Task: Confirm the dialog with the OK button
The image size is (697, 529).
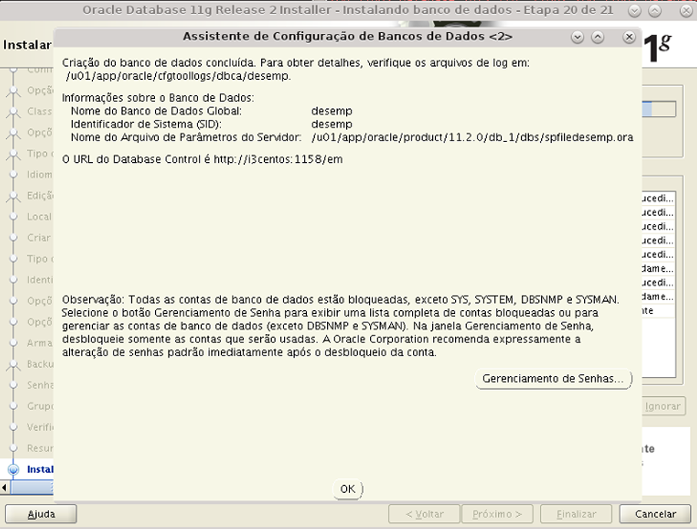Action: click(348, 489)
